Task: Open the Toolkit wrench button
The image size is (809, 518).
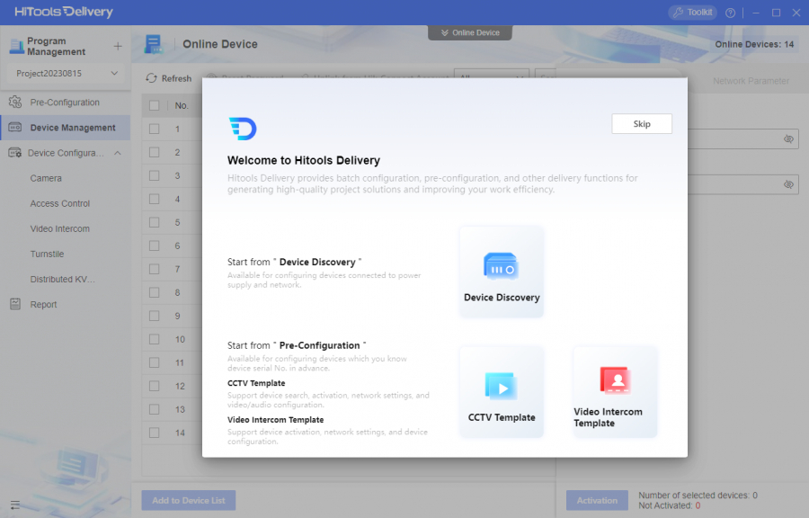Action: pyautogui.click(x=693, y=13)
